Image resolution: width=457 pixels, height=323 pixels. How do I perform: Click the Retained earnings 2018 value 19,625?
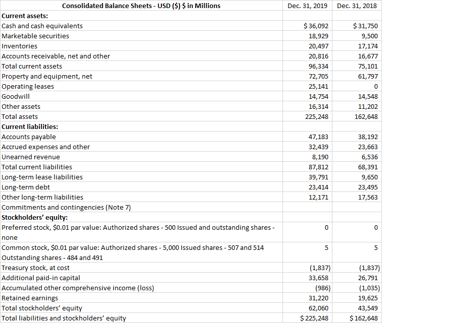click(367, 298)
